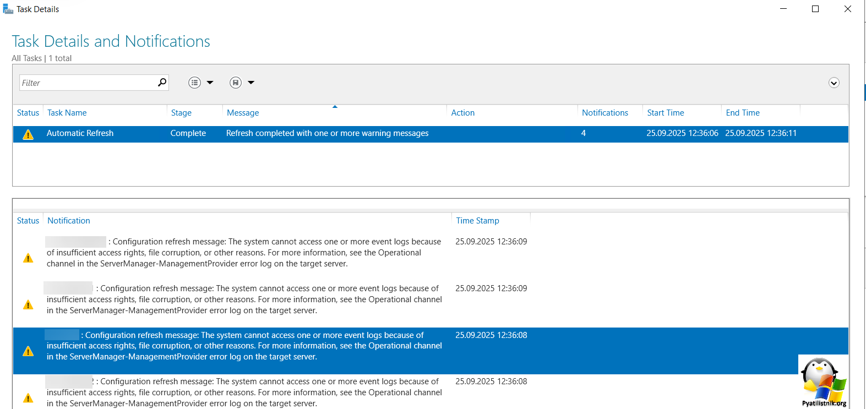Minimize the Task Details window
This screenshot has height=409, width=866.
[783, 9]
